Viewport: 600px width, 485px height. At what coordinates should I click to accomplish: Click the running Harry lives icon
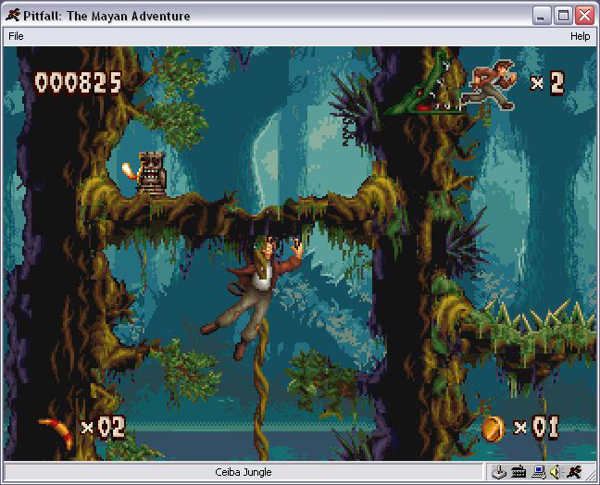coord(490,84)
